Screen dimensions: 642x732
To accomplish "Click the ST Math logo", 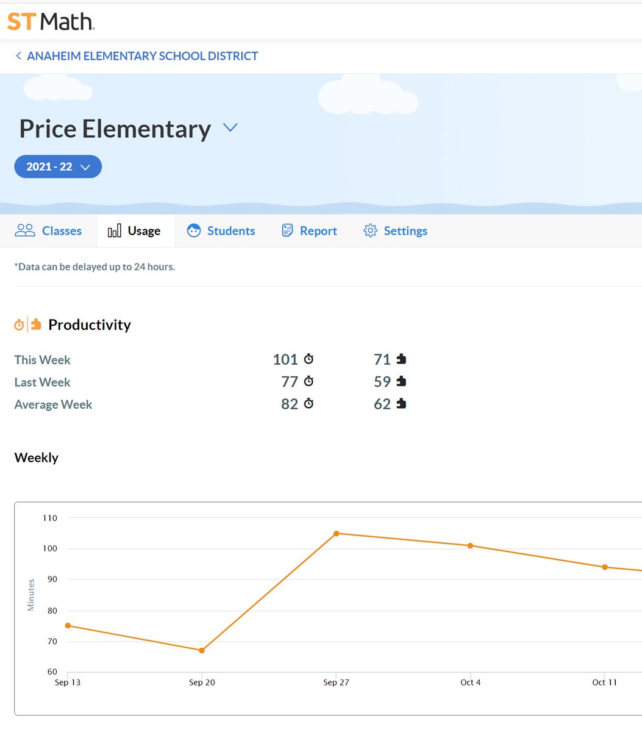I will 51,21.
